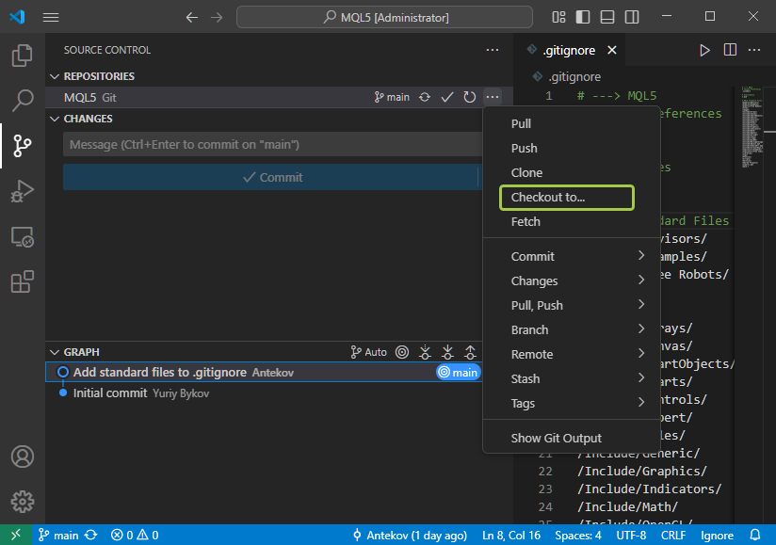The image size is (776, 545).
Task: Split the editor right
Action: (x=730, y=50)
